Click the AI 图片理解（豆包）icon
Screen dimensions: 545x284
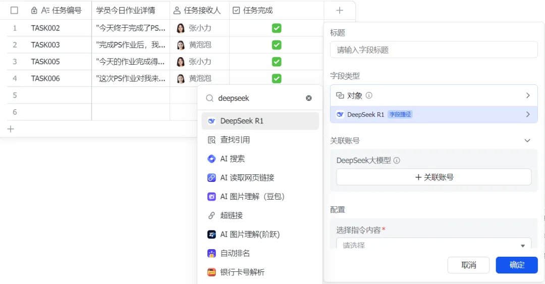[x=211, y=197]
